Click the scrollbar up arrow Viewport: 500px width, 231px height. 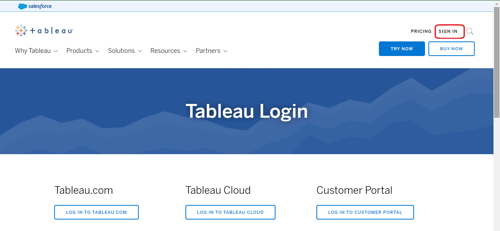click(497, 4)
